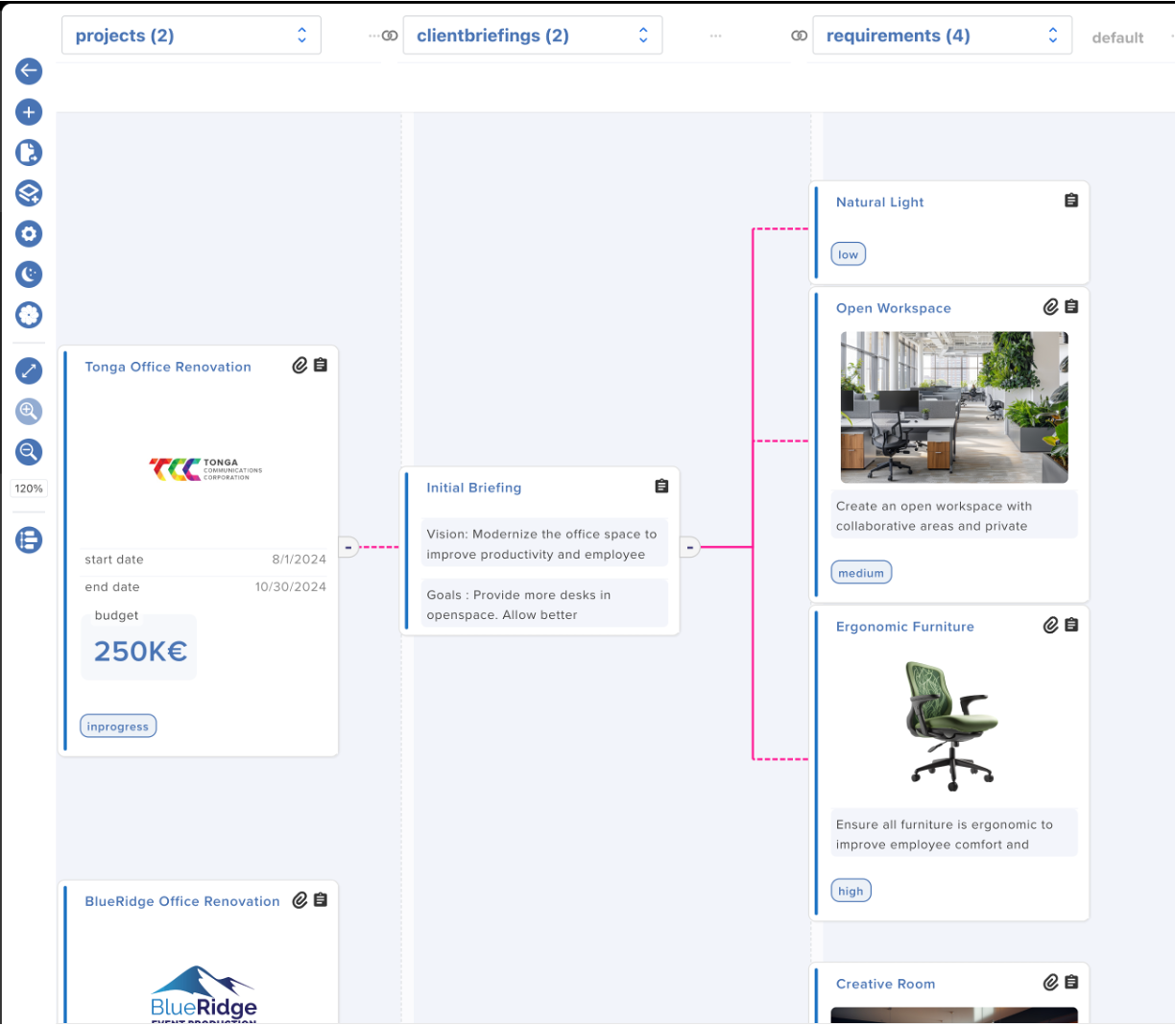The image size is (1175, 1025).
Task: Click link icon left of requirements dropdown
Action: point(799,36)
